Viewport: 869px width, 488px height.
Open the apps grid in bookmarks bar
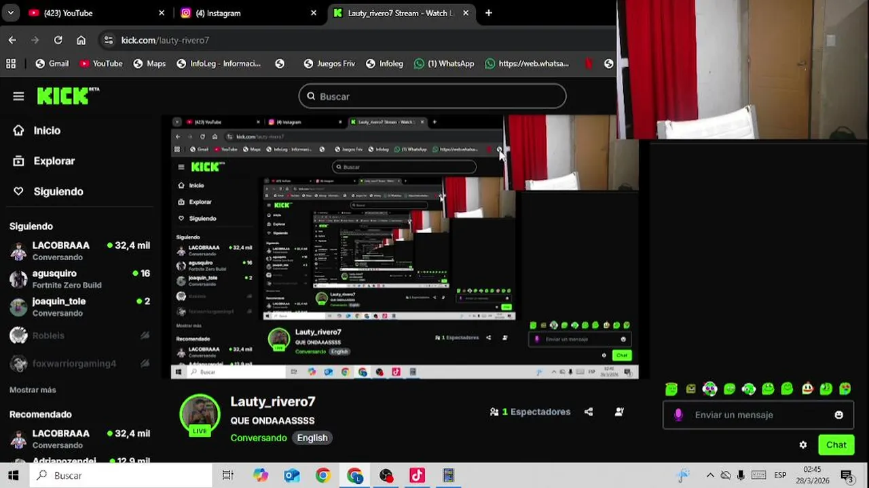[11, 64]
